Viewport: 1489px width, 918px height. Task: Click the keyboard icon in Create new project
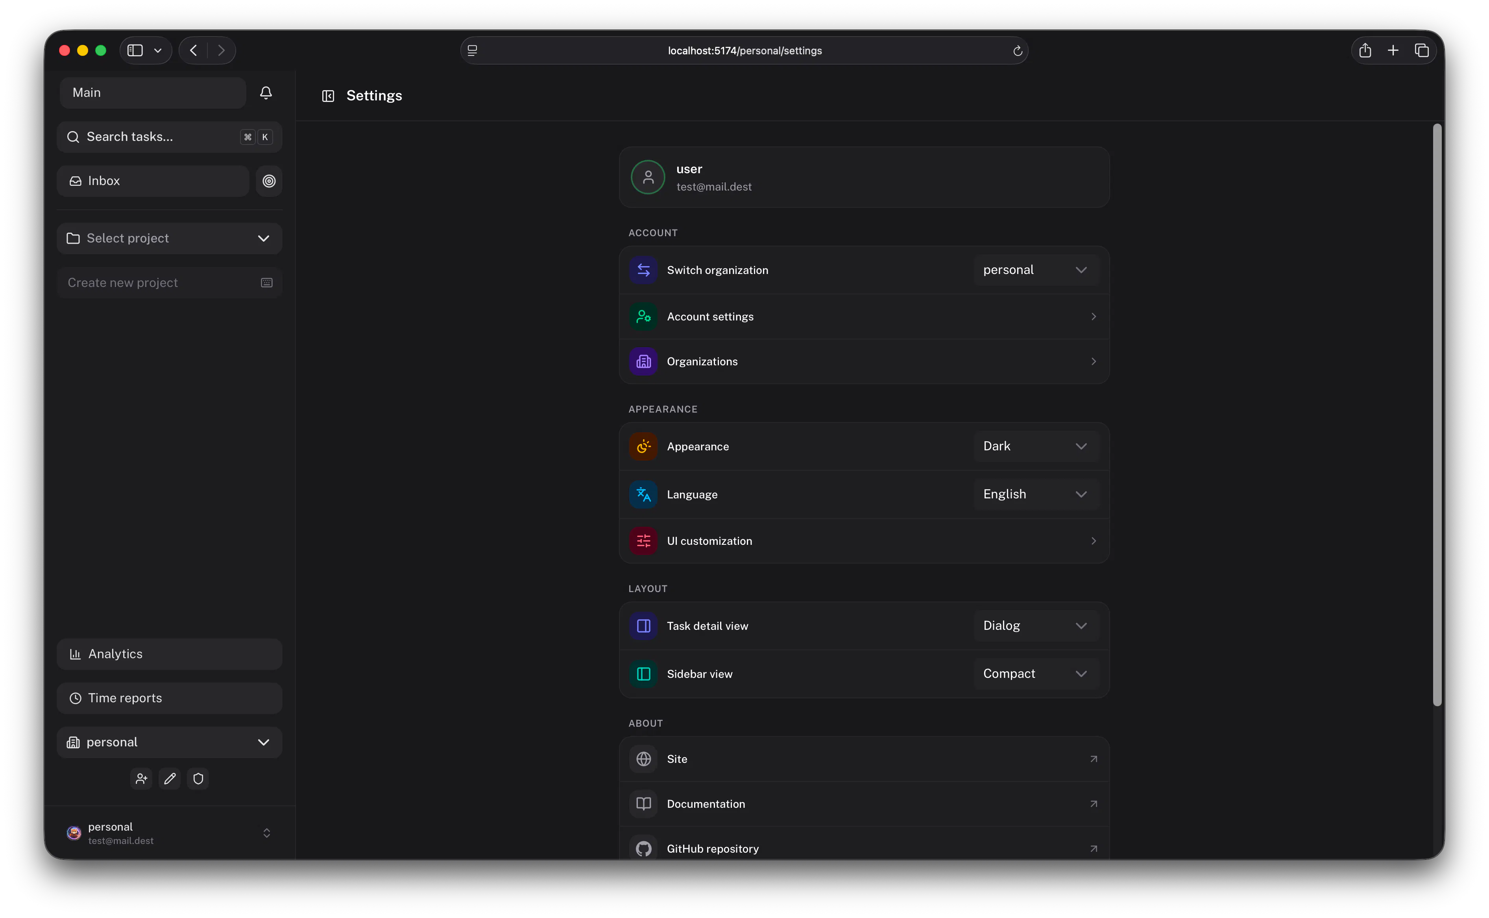click(x=266, y=283)
